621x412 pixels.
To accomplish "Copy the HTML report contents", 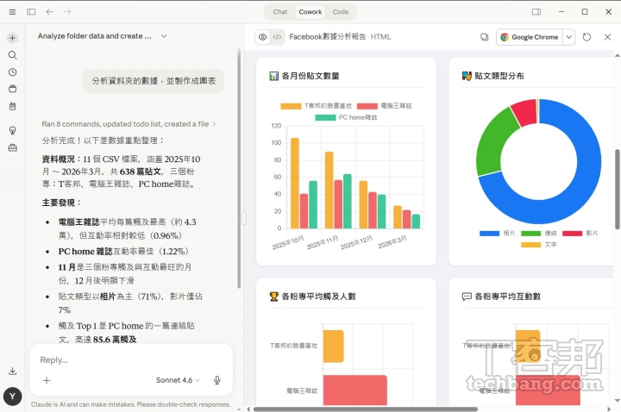I will (x=484, y=37).
